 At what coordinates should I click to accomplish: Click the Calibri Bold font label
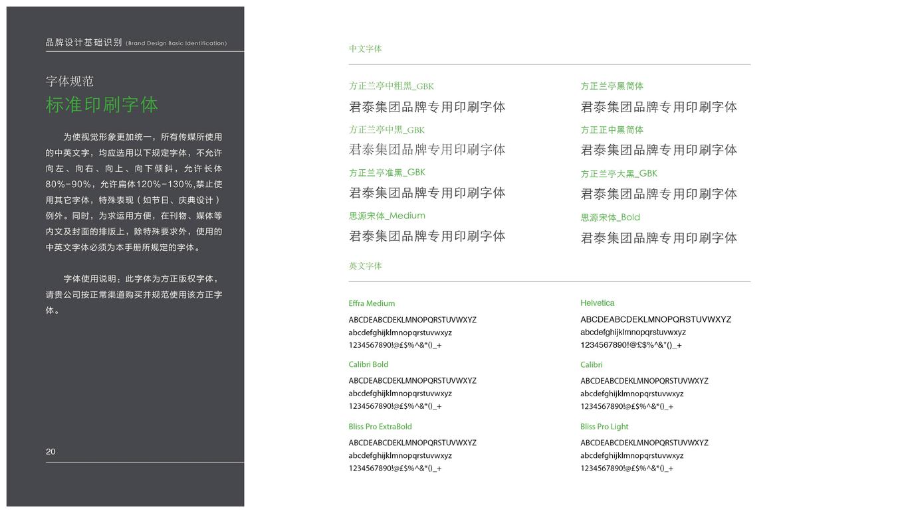tap(368, 364)
